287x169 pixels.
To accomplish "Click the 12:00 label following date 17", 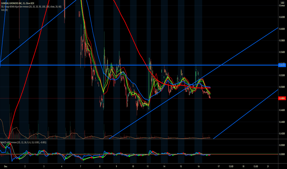I will (231, 167).
